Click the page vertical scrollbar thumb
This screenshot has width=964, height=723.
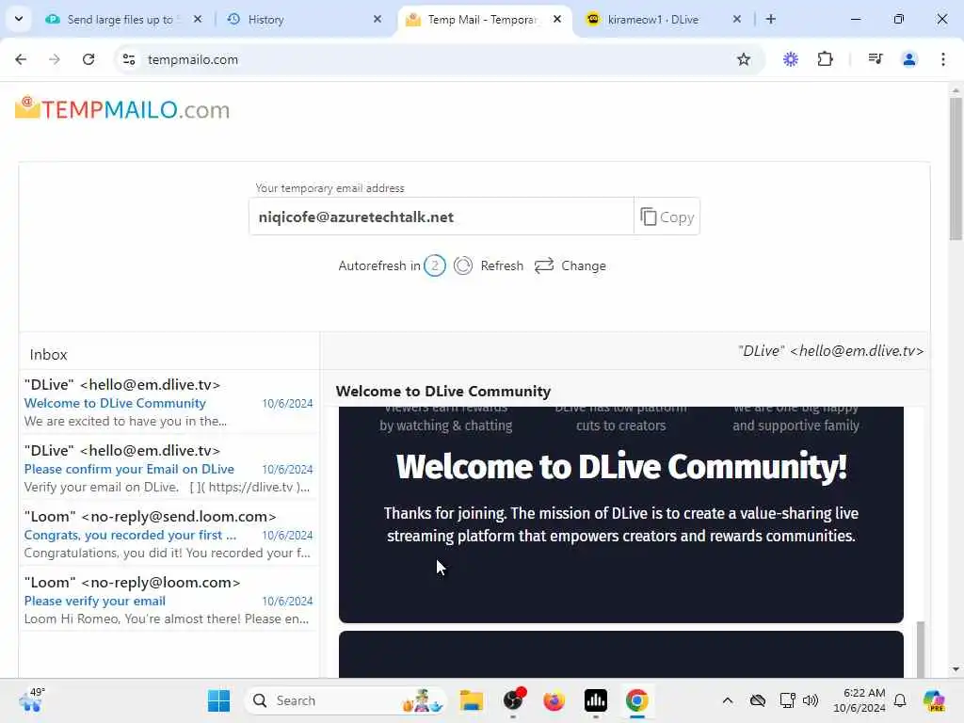pyautogui.click(x=956, y=169)
